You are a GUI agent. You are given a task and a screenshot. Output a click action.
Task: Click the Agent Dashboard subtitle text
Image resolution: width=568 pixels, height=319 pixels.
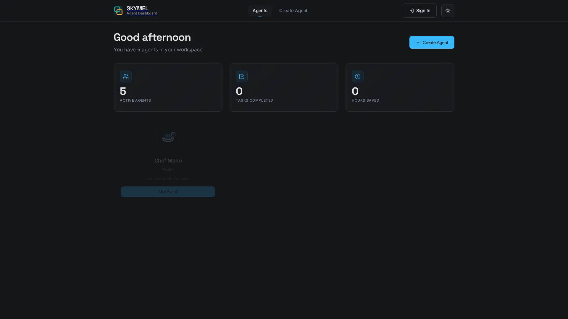click(142, 14)
